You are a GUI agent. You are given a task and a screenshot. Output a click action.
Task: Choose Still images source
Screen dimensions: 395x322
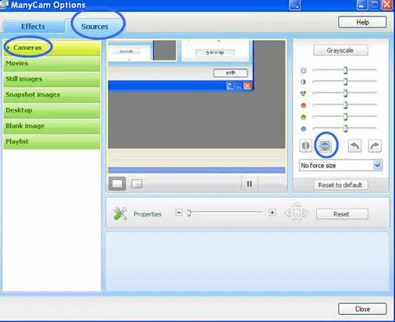tap(52, 79)
